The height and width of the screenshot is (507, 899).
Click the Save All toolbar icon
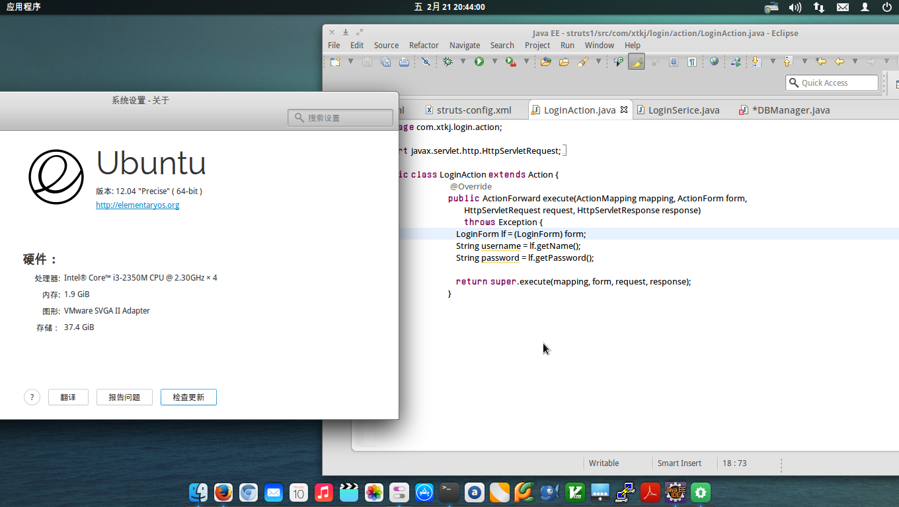pyautogui.click(x=385, y=61)
